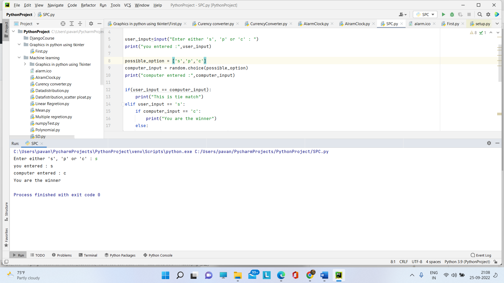
Task: Start debugging with the bug icon
Action: pos(452,14)
